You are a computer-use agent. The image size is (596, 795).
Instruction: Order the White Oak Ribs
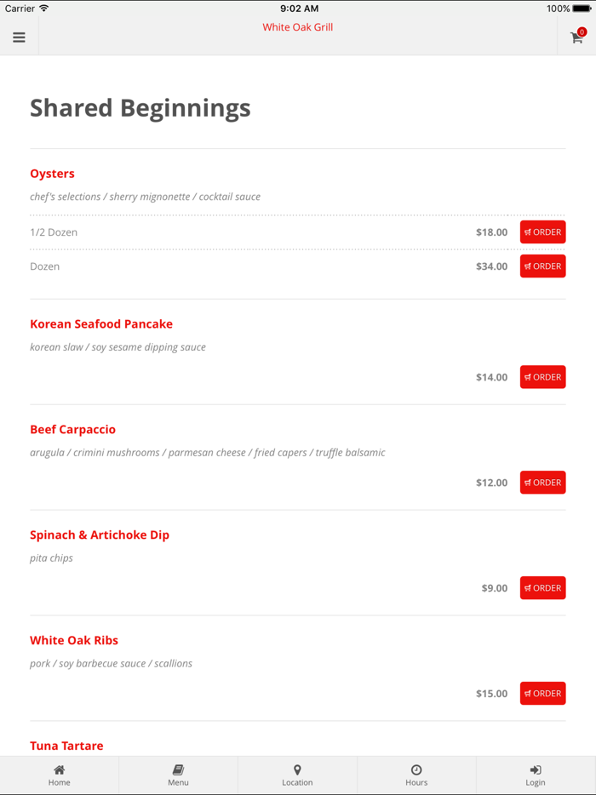click(542, 693)
